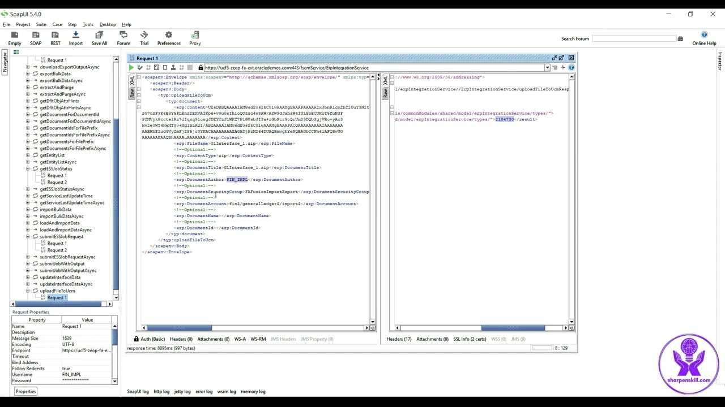The width and height of the screenshot is (725, 407).
Task: Create an Empty project from toolbar
Action: 15,38
